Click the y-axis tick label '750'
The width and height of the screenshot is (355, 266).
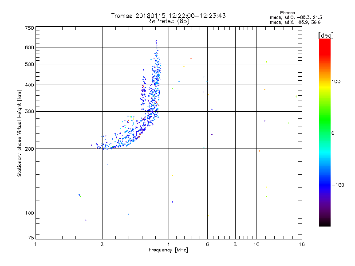[x=29, y=28]
